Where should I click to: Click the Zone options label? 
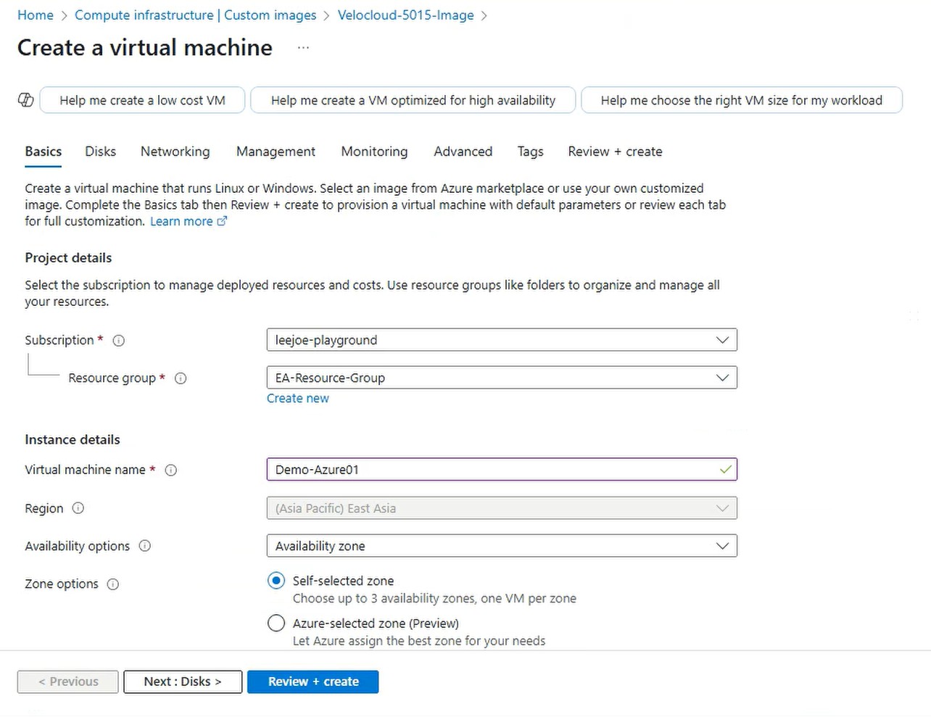click(x=62, y=584)
